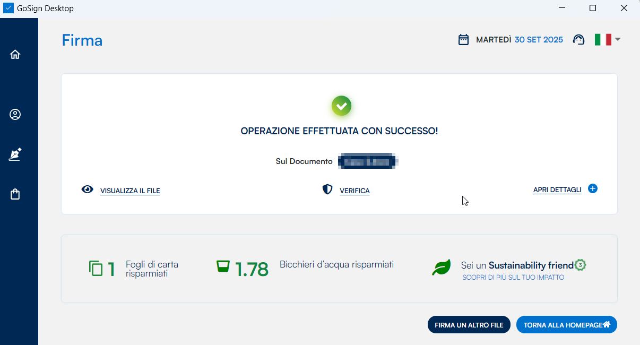Select the signature pen sidebar icon

click(15, 154)
